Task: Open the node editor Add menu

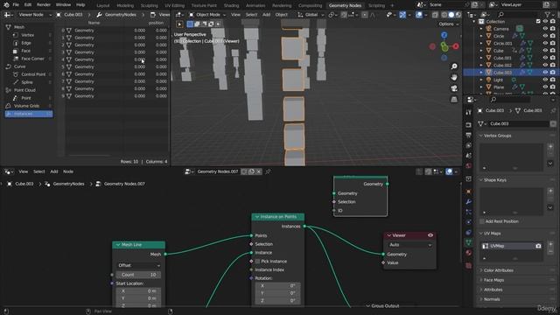Action: (54, 171)
